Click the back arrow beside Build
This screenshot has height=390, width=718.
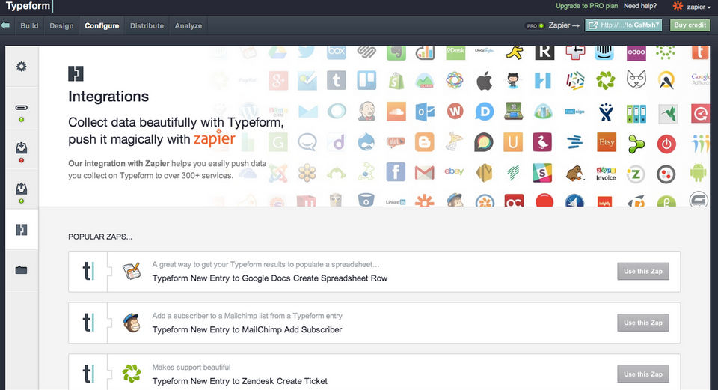point(5,25)
